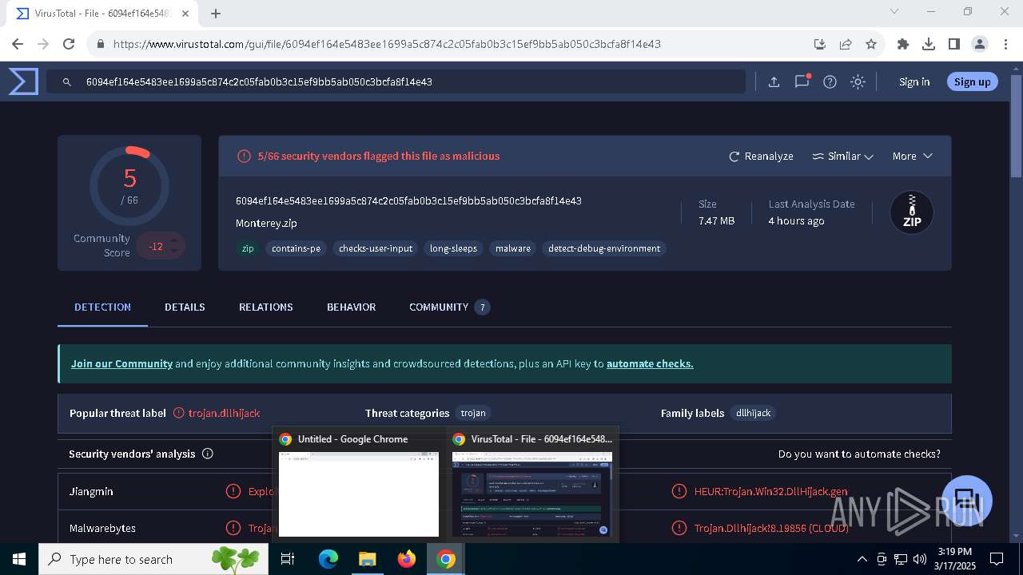Click the ZIP file type icon
The width and height of the screenshot is (1023, 575).
point(912,212)
